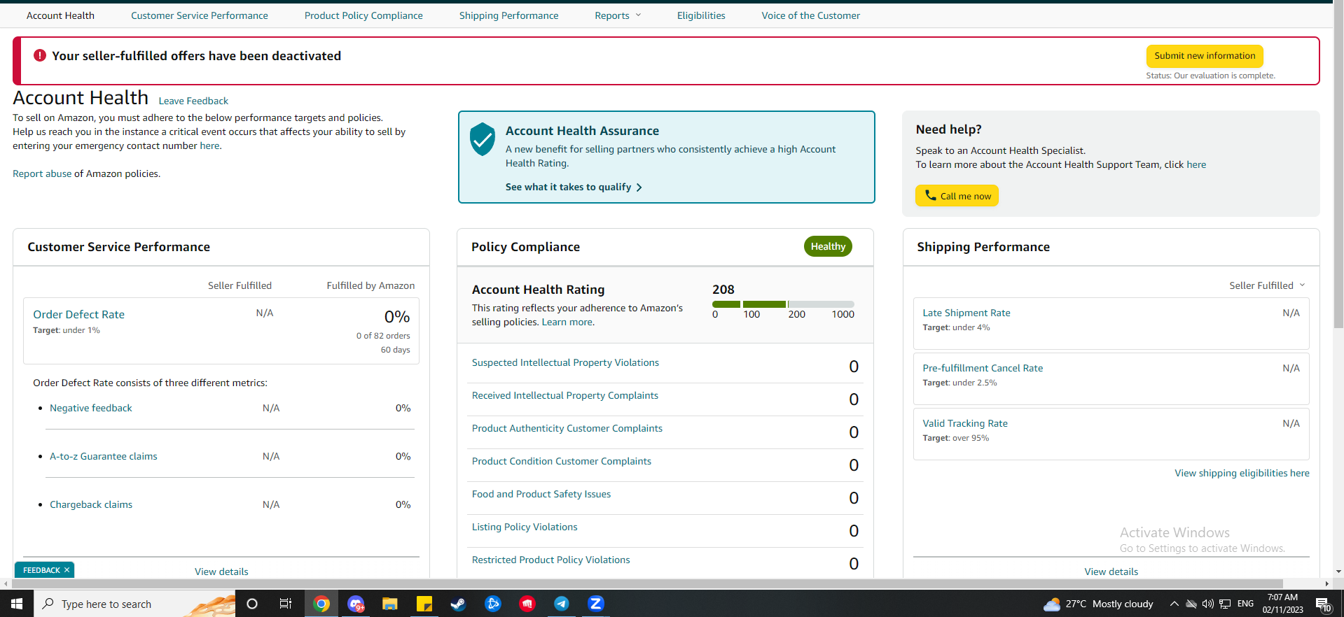Click the chevron next to See what it takes to qualify

click(x=639, y=187)
